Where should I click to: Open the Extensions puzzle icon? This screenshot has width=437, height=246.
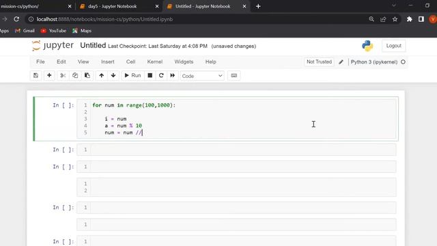[x=409, y=19]
